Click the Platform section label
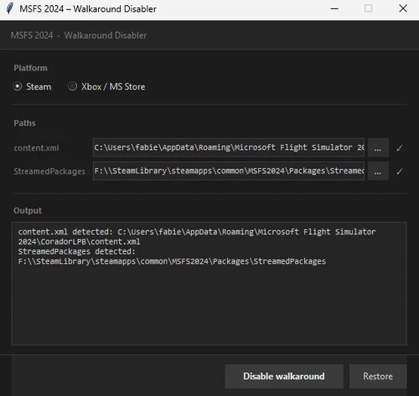Viewport: 419px width, 396px height. (30, 68)
